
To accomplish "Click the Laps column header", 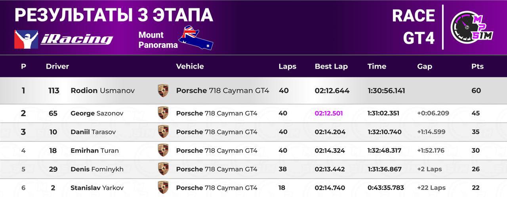I will pyautogui.click(x=287, y=67).
